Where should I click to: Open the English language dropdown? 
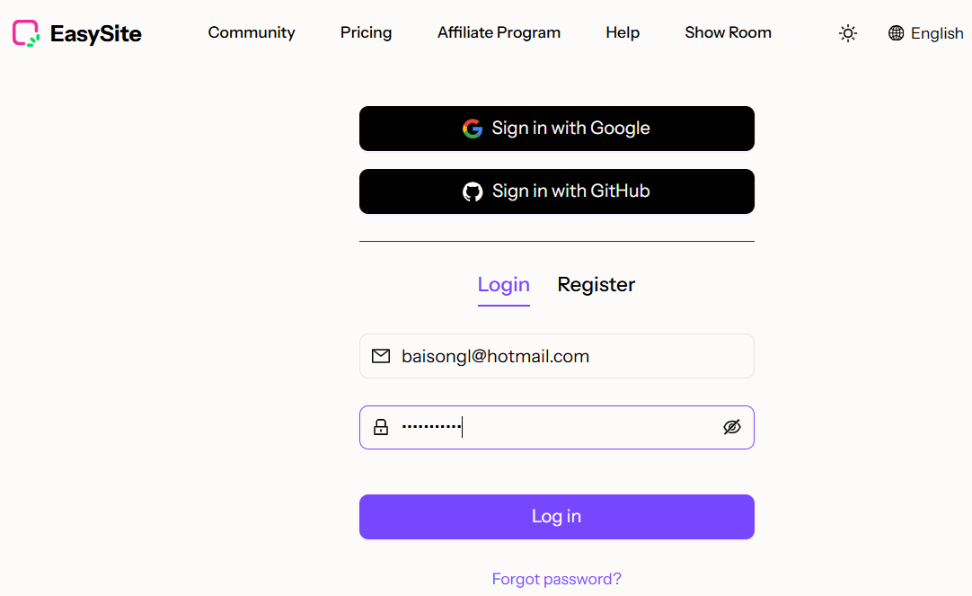coord(936,33)
